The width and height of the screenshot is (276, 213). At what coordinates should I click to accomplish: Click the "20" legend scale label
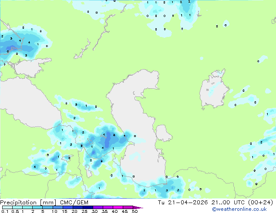[x=74, y=211]
